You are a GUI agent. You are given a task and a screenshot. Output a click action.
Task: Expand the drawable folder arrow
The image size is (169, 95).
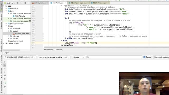8,28
